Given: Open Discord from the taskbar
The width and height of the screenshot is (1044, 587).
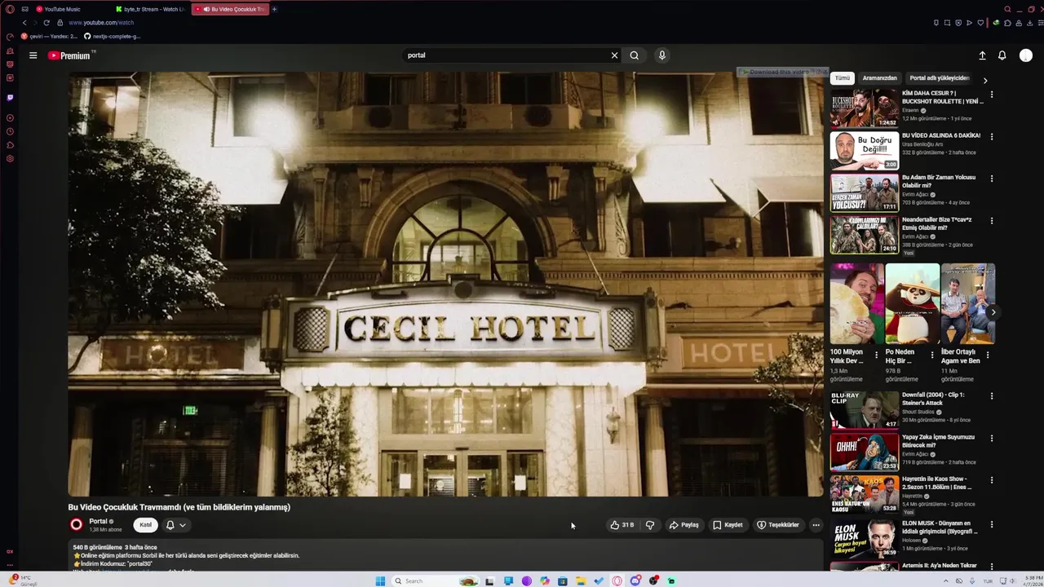Looking at the screenshot, I should point(635,581).
